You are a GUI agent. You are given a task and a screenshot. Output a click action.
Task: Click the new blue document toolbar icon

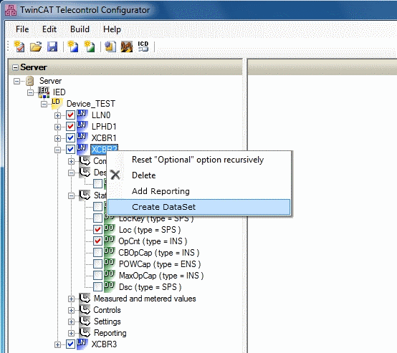tap(73, 47)
